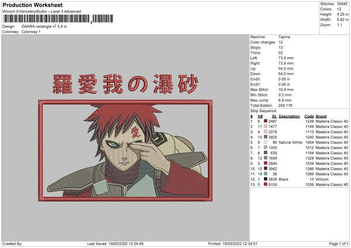
Task: Click the barcode under the worksheet title
Action: 58,19
